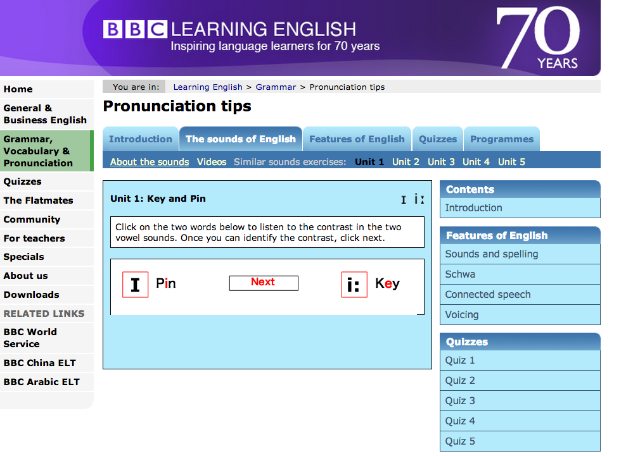Go to Unit 3 exercises
633x456 pixels.
441,162
